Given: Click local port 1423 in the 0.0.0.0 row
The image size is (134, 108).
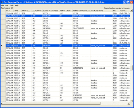Looking at the screenshot, I should coord(37,80).
